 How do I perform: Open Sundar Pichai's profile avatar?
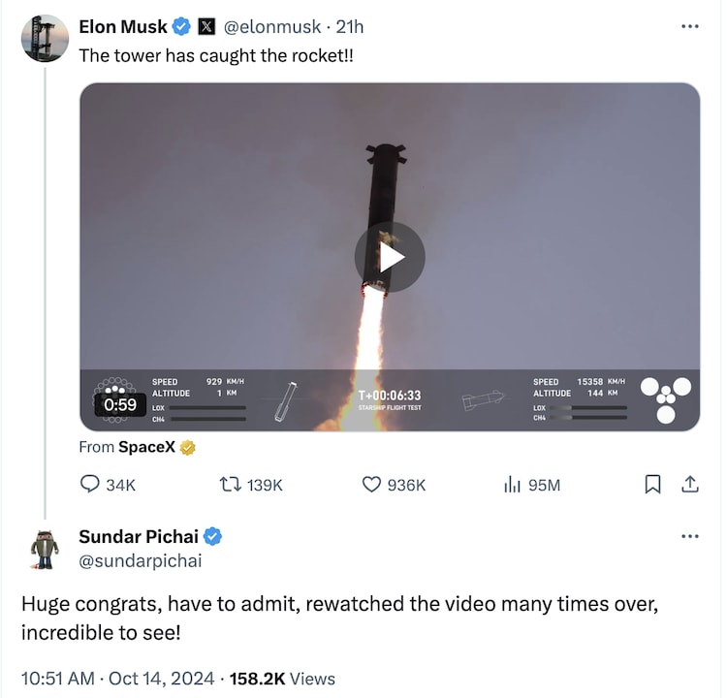point(45,549)
